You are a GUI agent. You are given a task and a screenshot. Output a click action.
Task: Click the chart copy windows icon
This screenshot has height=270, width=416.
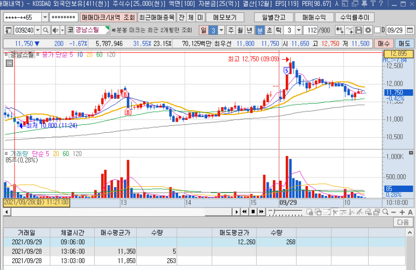click(377, 212)
